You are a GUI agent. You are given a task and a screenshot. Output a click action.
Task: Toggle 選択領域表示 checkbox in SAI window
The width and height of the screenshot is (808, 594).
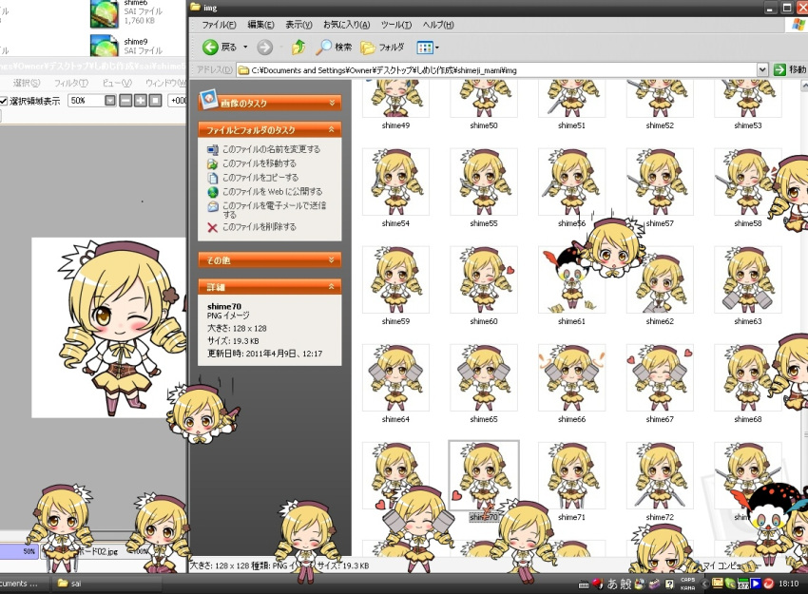tap(4, 101)
